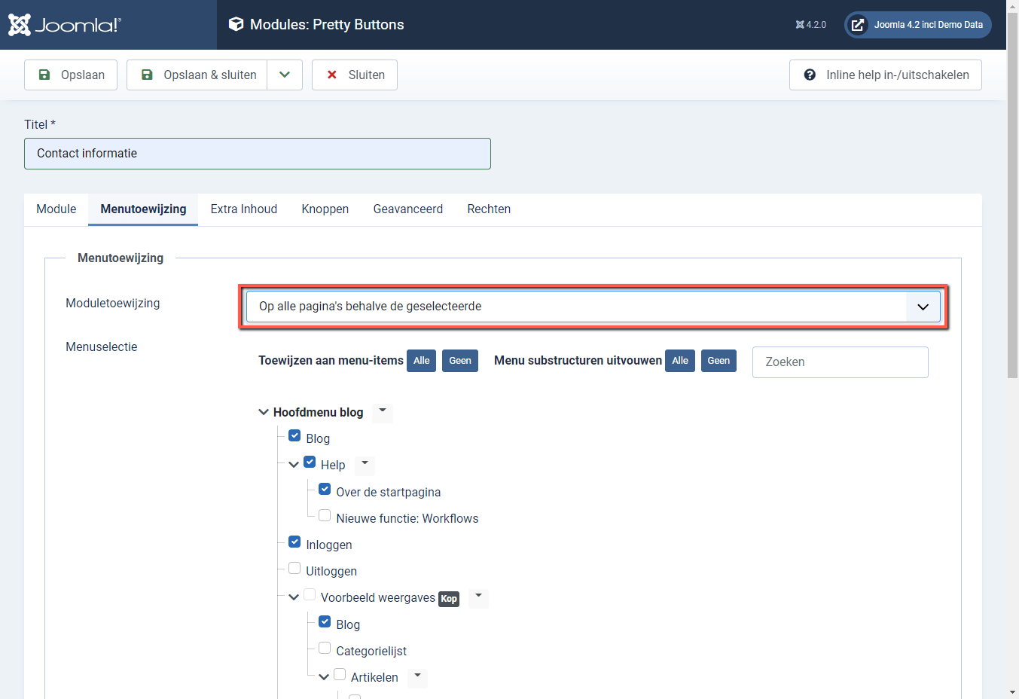Click inside the Zoeken search field
The width and height of the screenshot is (1019, 699).
click(840, 362)
